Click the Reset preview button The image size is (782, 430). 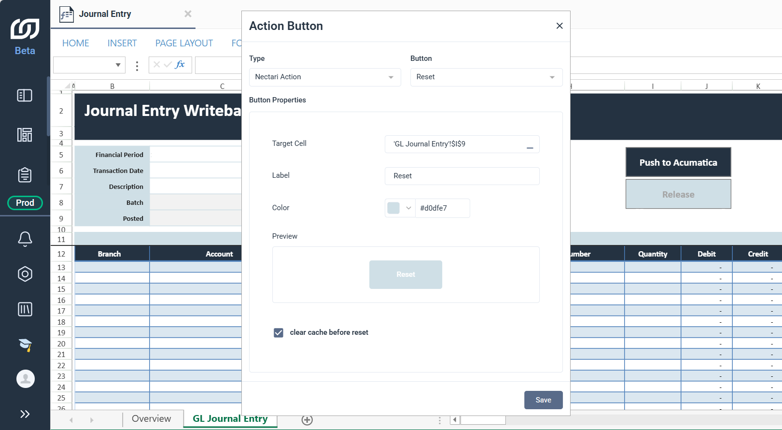click(405, 274)
